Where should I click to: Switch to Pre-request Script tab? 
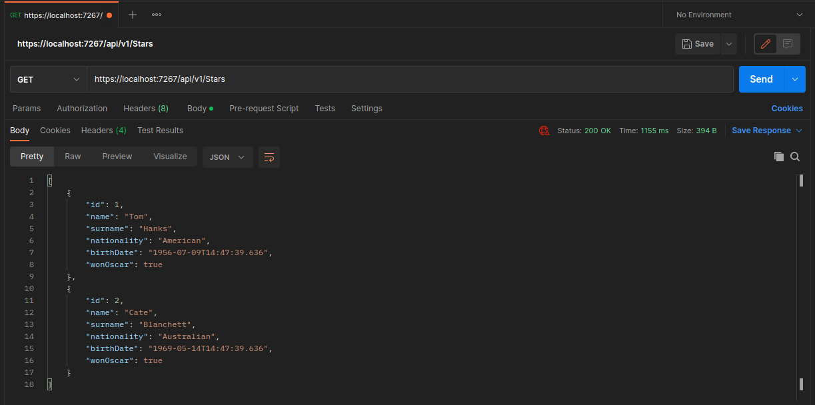click(264, 108)
